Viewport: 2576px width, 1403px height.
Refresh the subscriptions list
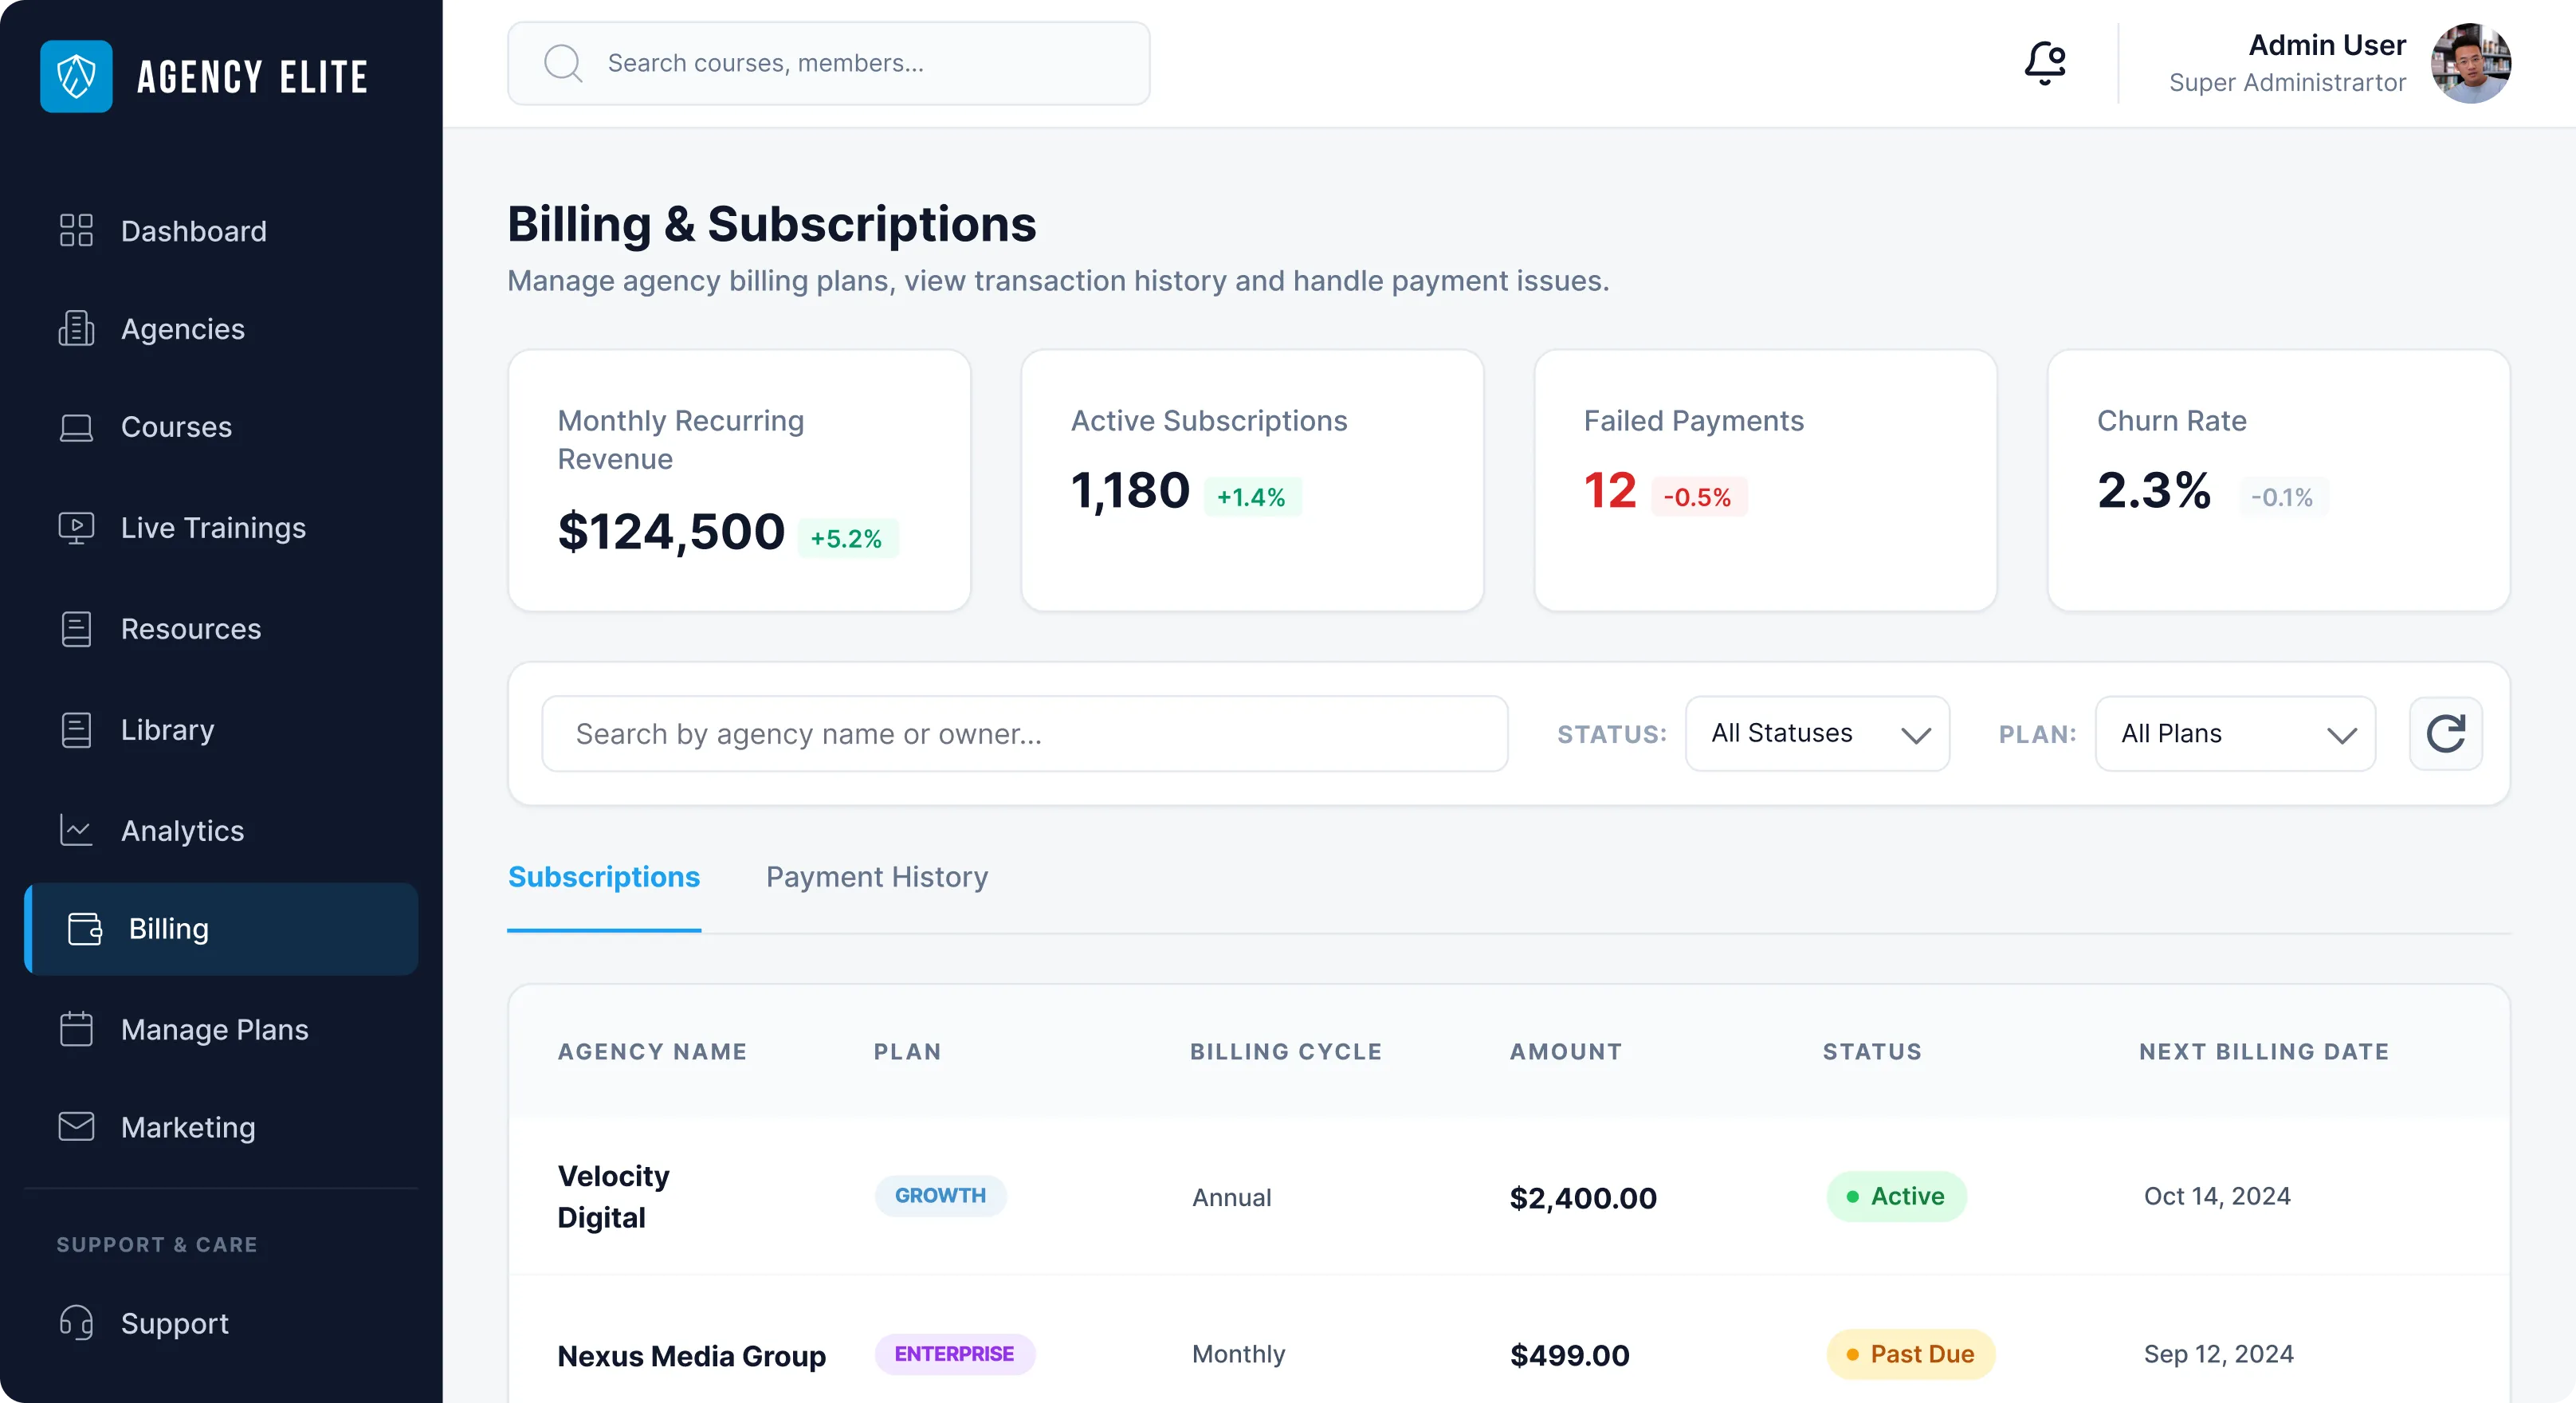pyautogui.click(x=2445, y=733)
